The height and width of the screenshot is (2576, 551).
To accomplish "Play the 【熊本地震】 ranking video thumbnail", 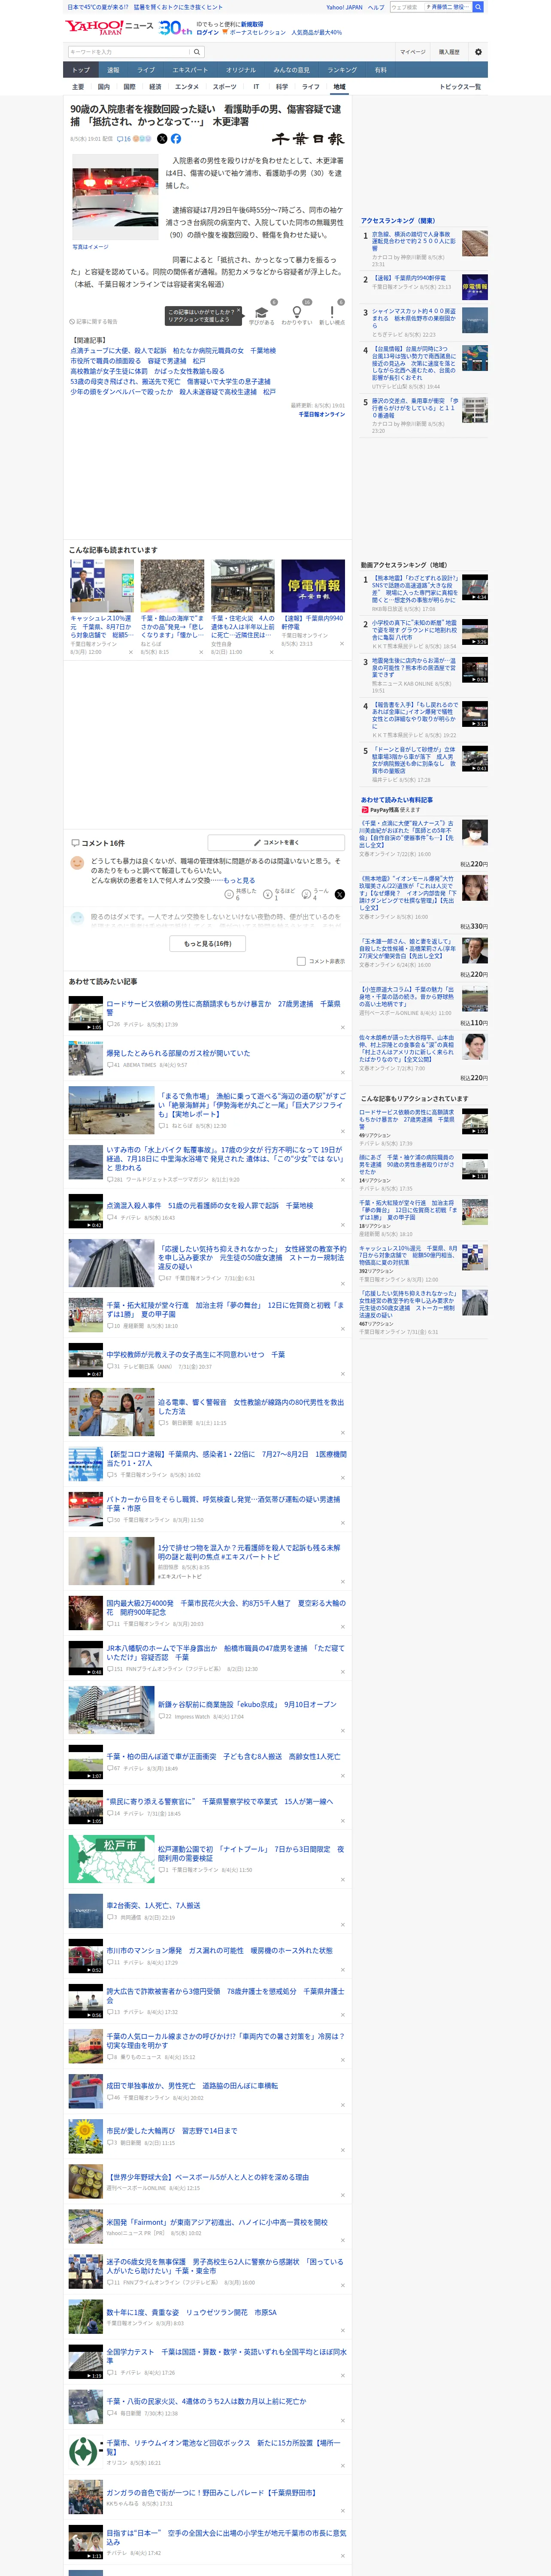I will tap(475, 587).
